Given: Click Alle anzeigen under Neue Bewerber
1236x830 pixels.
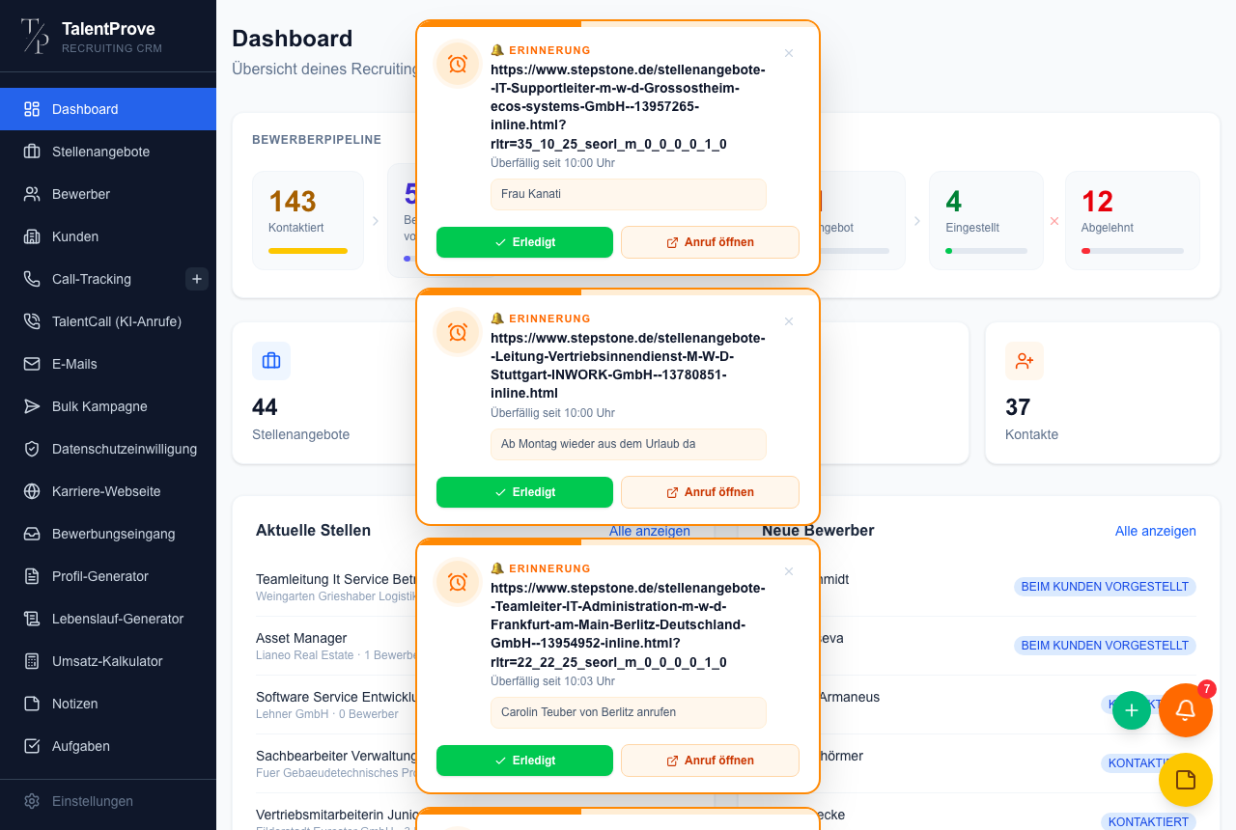Looking at the screenshot, I should [x=1156, y=531].
